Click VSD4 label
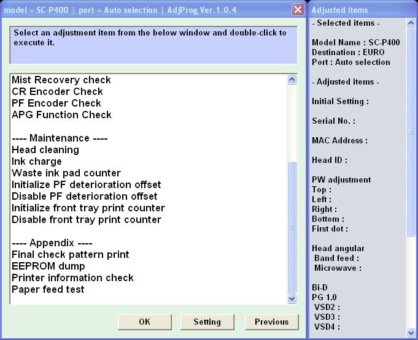Screen dimensions: 418x340 pyautogui.click(x=327, y=327)
